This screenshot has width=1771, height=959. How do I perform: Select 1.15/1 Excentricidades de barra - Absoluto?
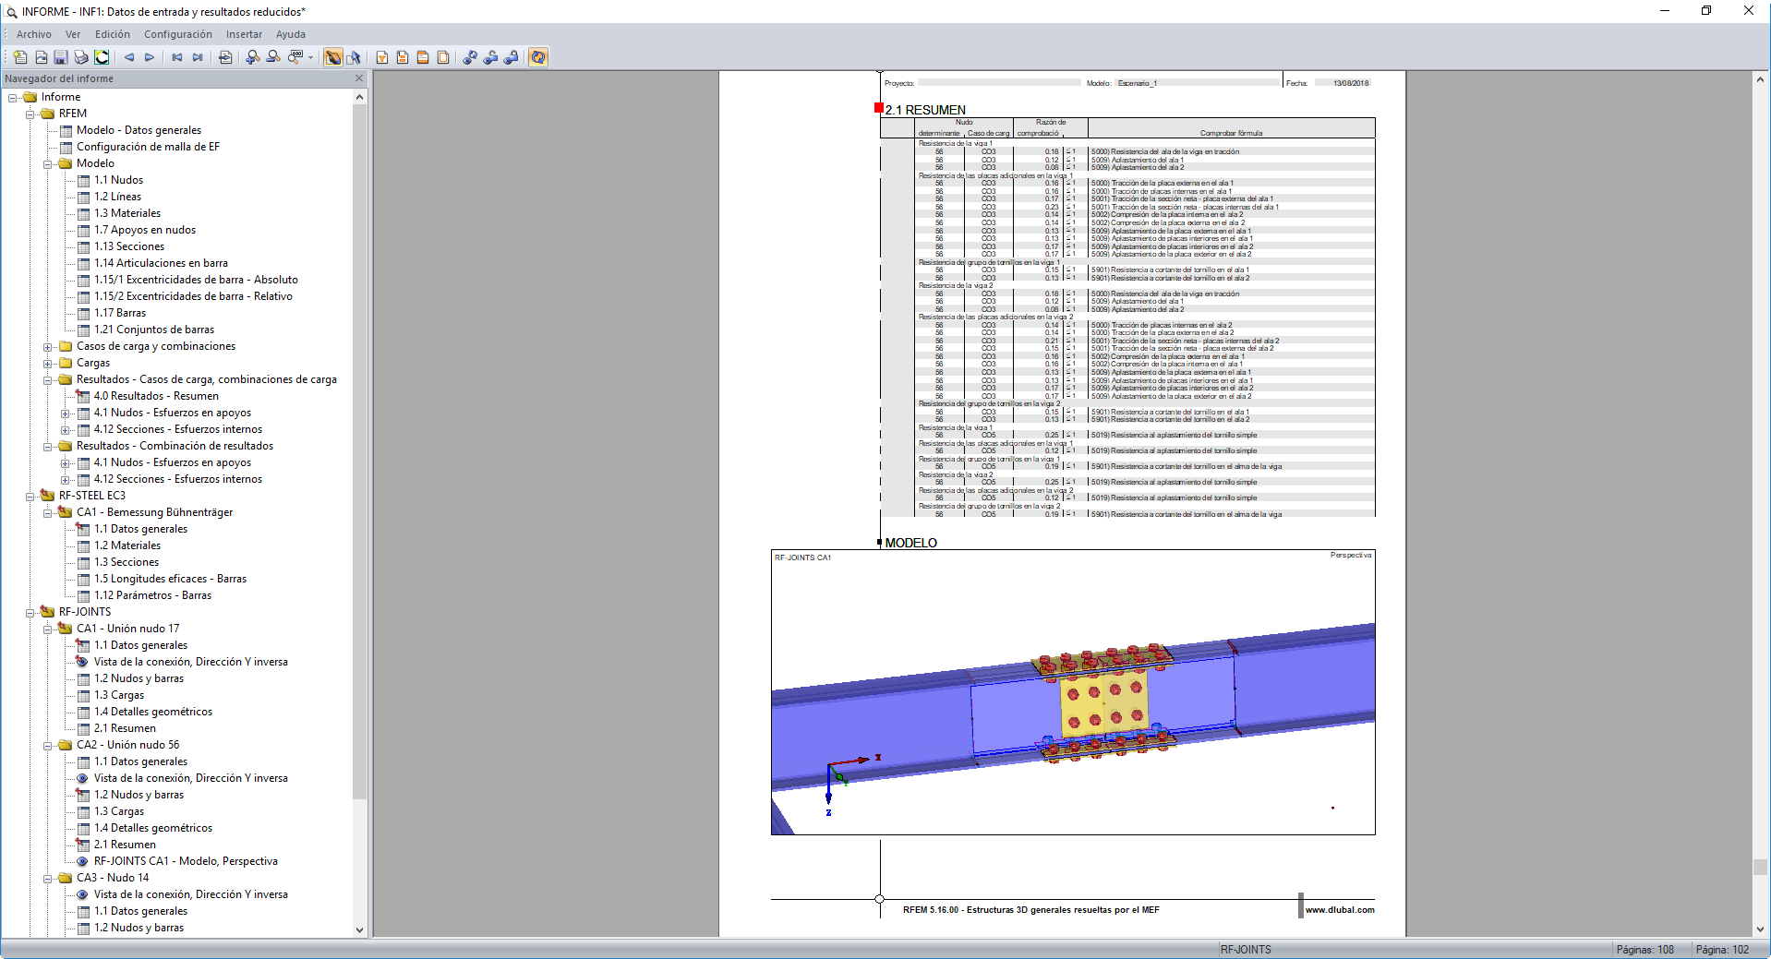[196, 280]
